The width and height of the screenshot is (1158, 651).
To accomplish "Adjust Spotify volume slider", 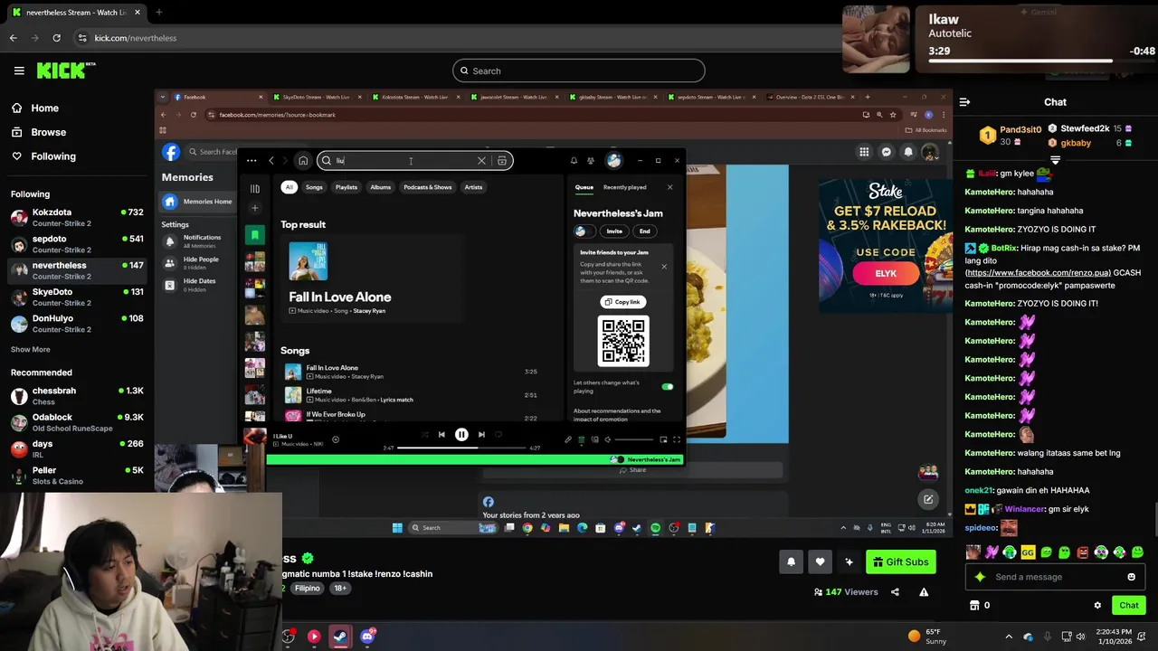I will point(632,439).
